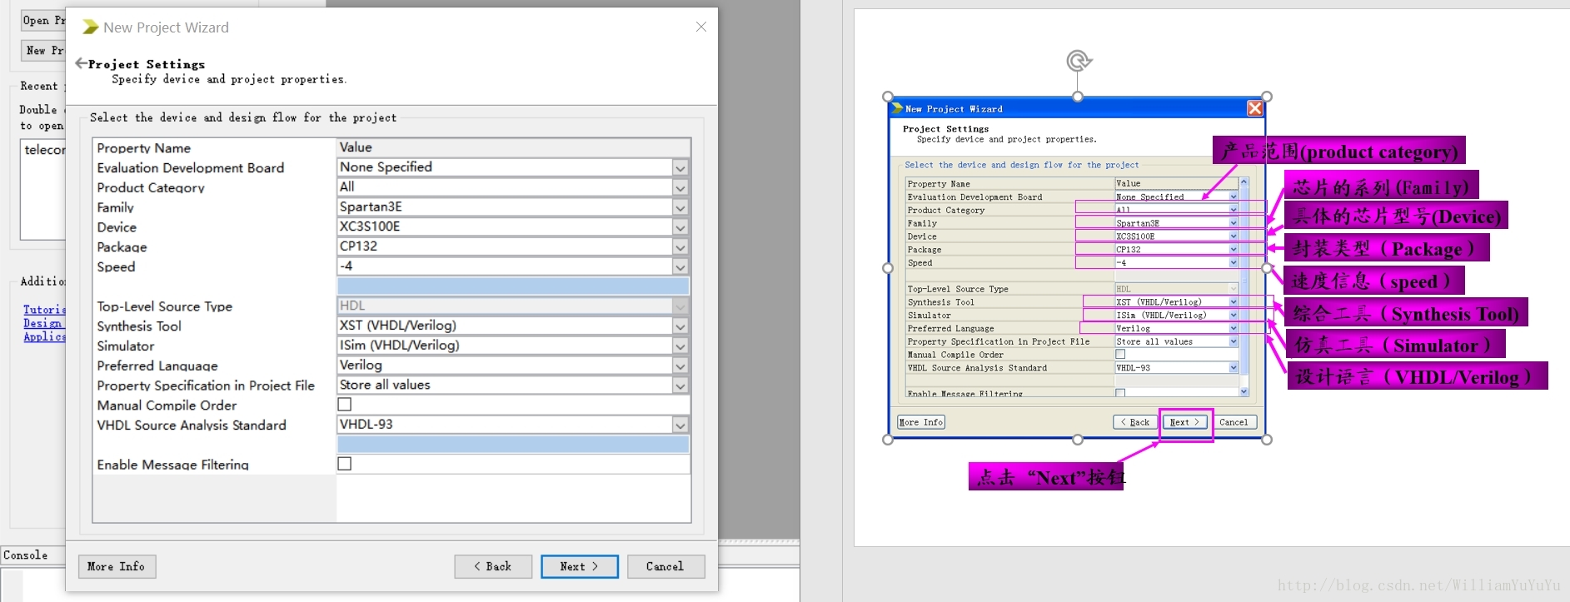The height and width of the screenshot is (602, 1570).
Task: Click the New Project Wizard logo icon
Action: tap(90, 27)
